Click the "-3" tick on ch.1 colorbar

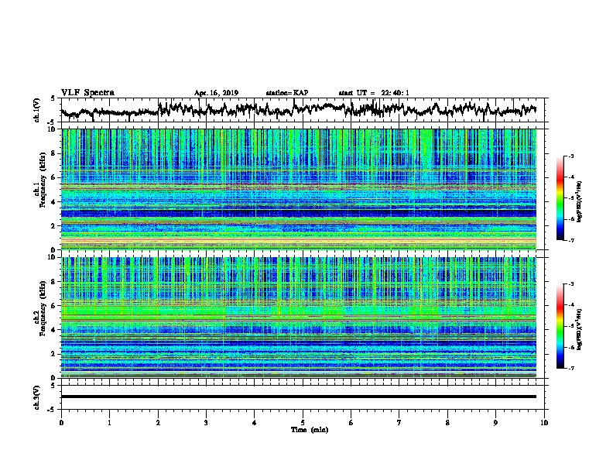point(570,156)
